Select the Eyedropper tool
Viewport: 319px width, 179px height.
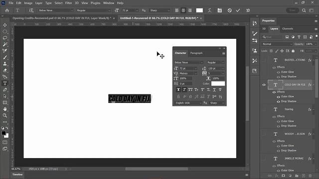click(x=5, y=51)
